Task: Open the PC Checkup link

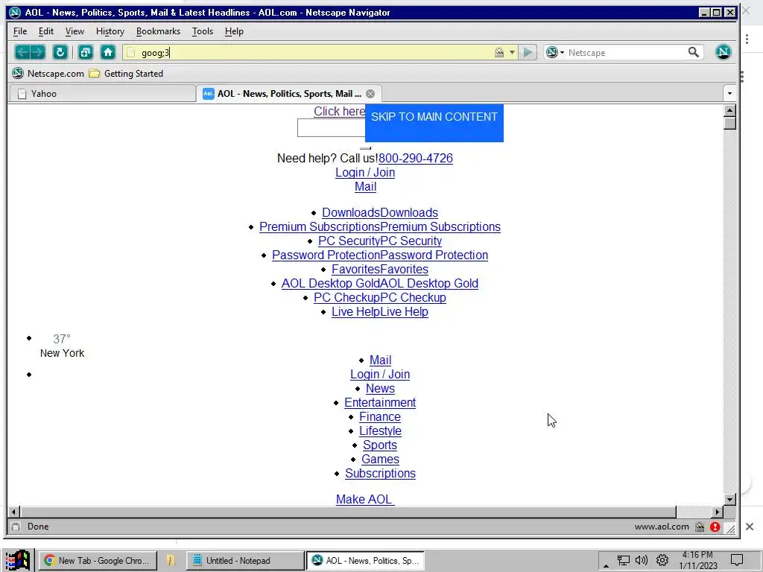Action: tap(379, 297)
